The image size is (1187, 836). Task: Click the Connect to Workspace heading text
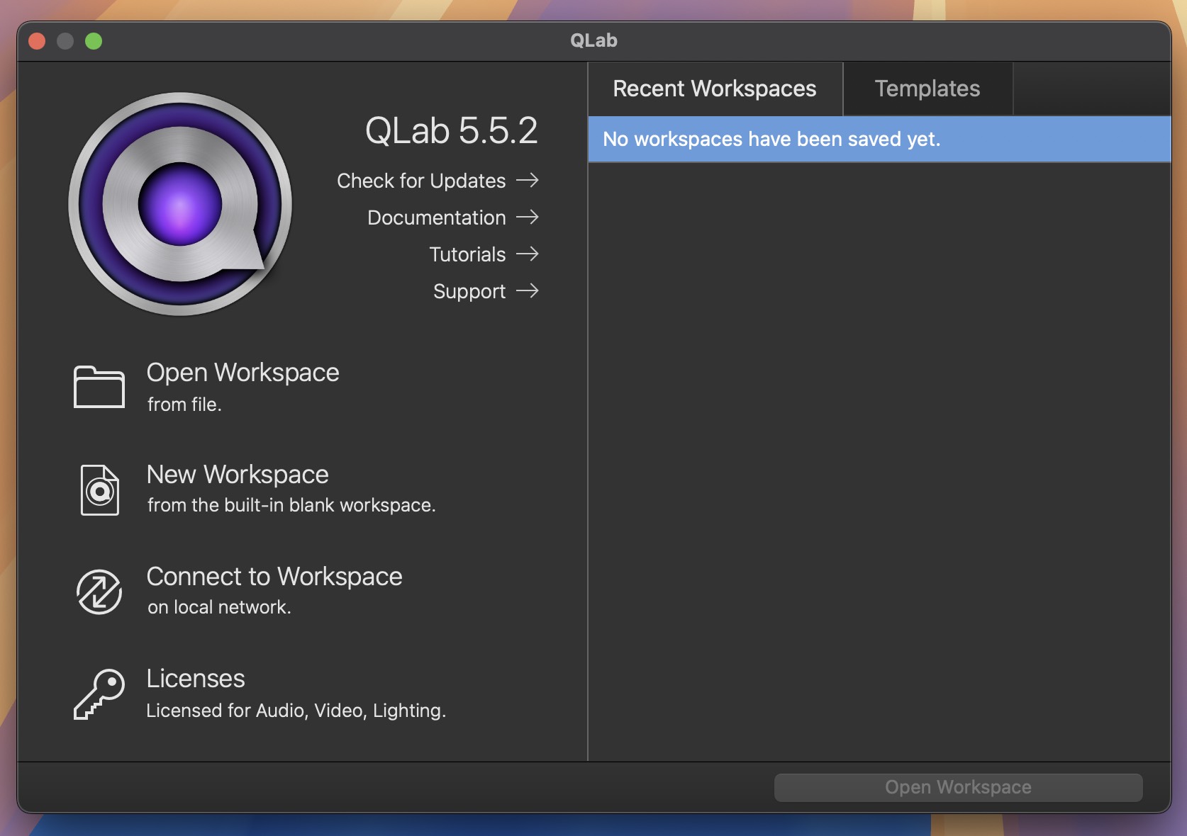[x=274, y=577]
